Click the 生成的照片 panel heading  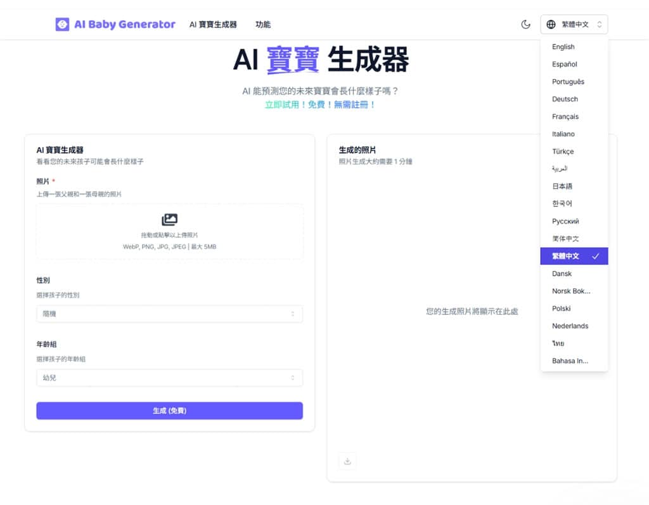(357, 150)
